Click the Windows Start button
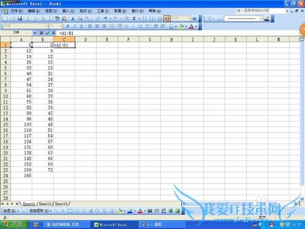Image resolution: width=305 pixels, height=229 pixels. 15,225
